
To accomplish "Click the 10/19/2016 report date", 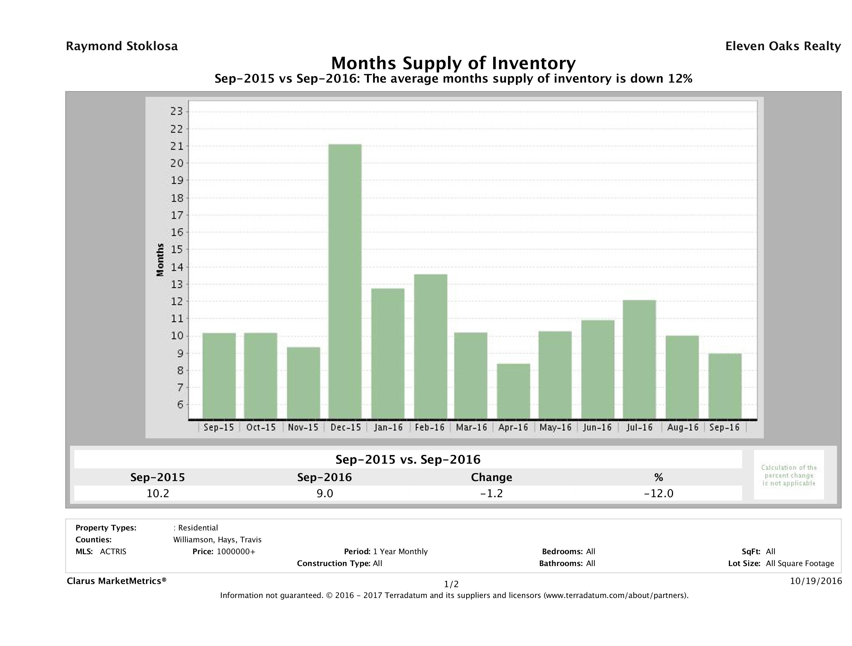I will (816, 581).
